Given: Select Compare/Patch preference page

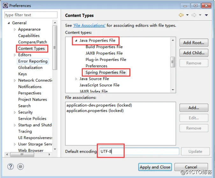Looking at the screenshot, I should click(x=32, y=42).
